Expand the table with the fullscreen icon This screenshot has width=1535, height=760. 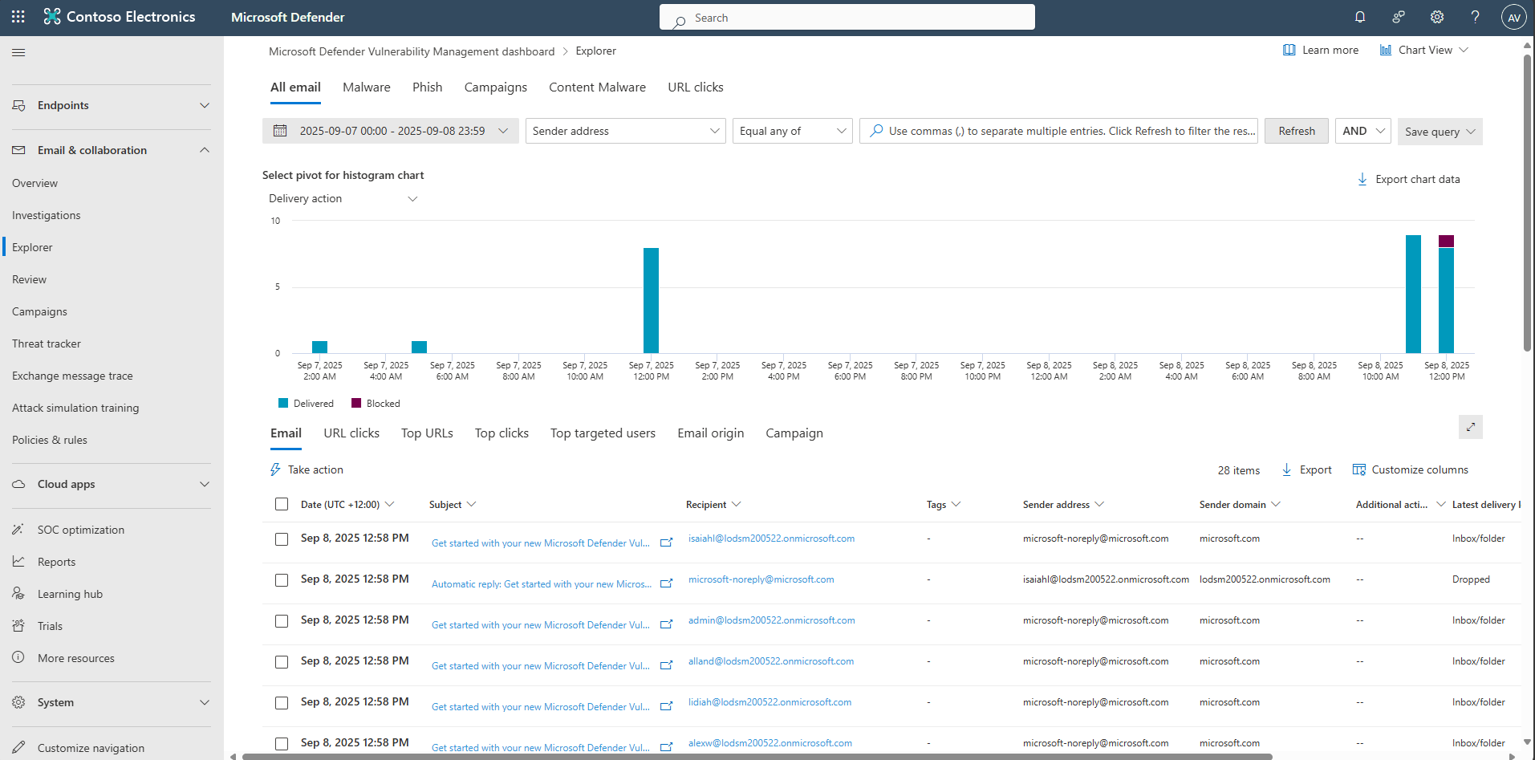click(x=1470, y=427)
